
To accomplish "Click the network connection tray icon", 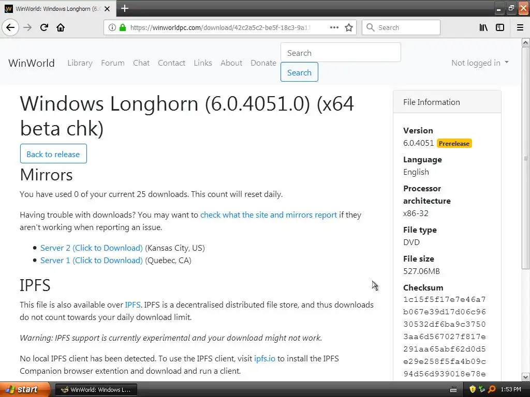I will tap(482, 390).
